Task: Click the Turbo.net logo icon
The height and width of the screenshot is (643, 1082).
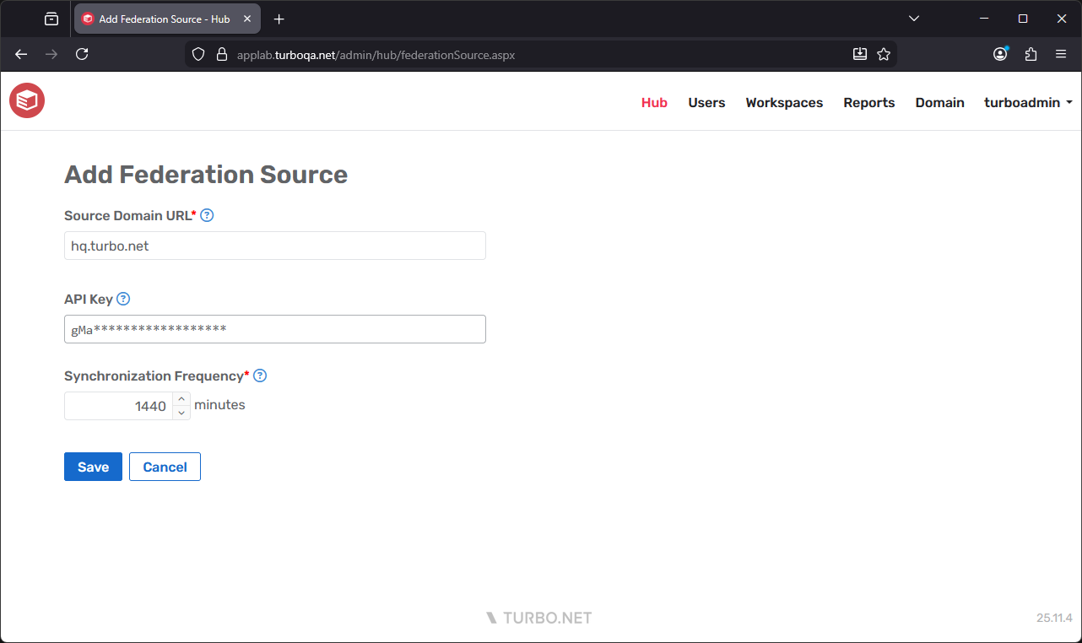Action: (x=26, y=100)
